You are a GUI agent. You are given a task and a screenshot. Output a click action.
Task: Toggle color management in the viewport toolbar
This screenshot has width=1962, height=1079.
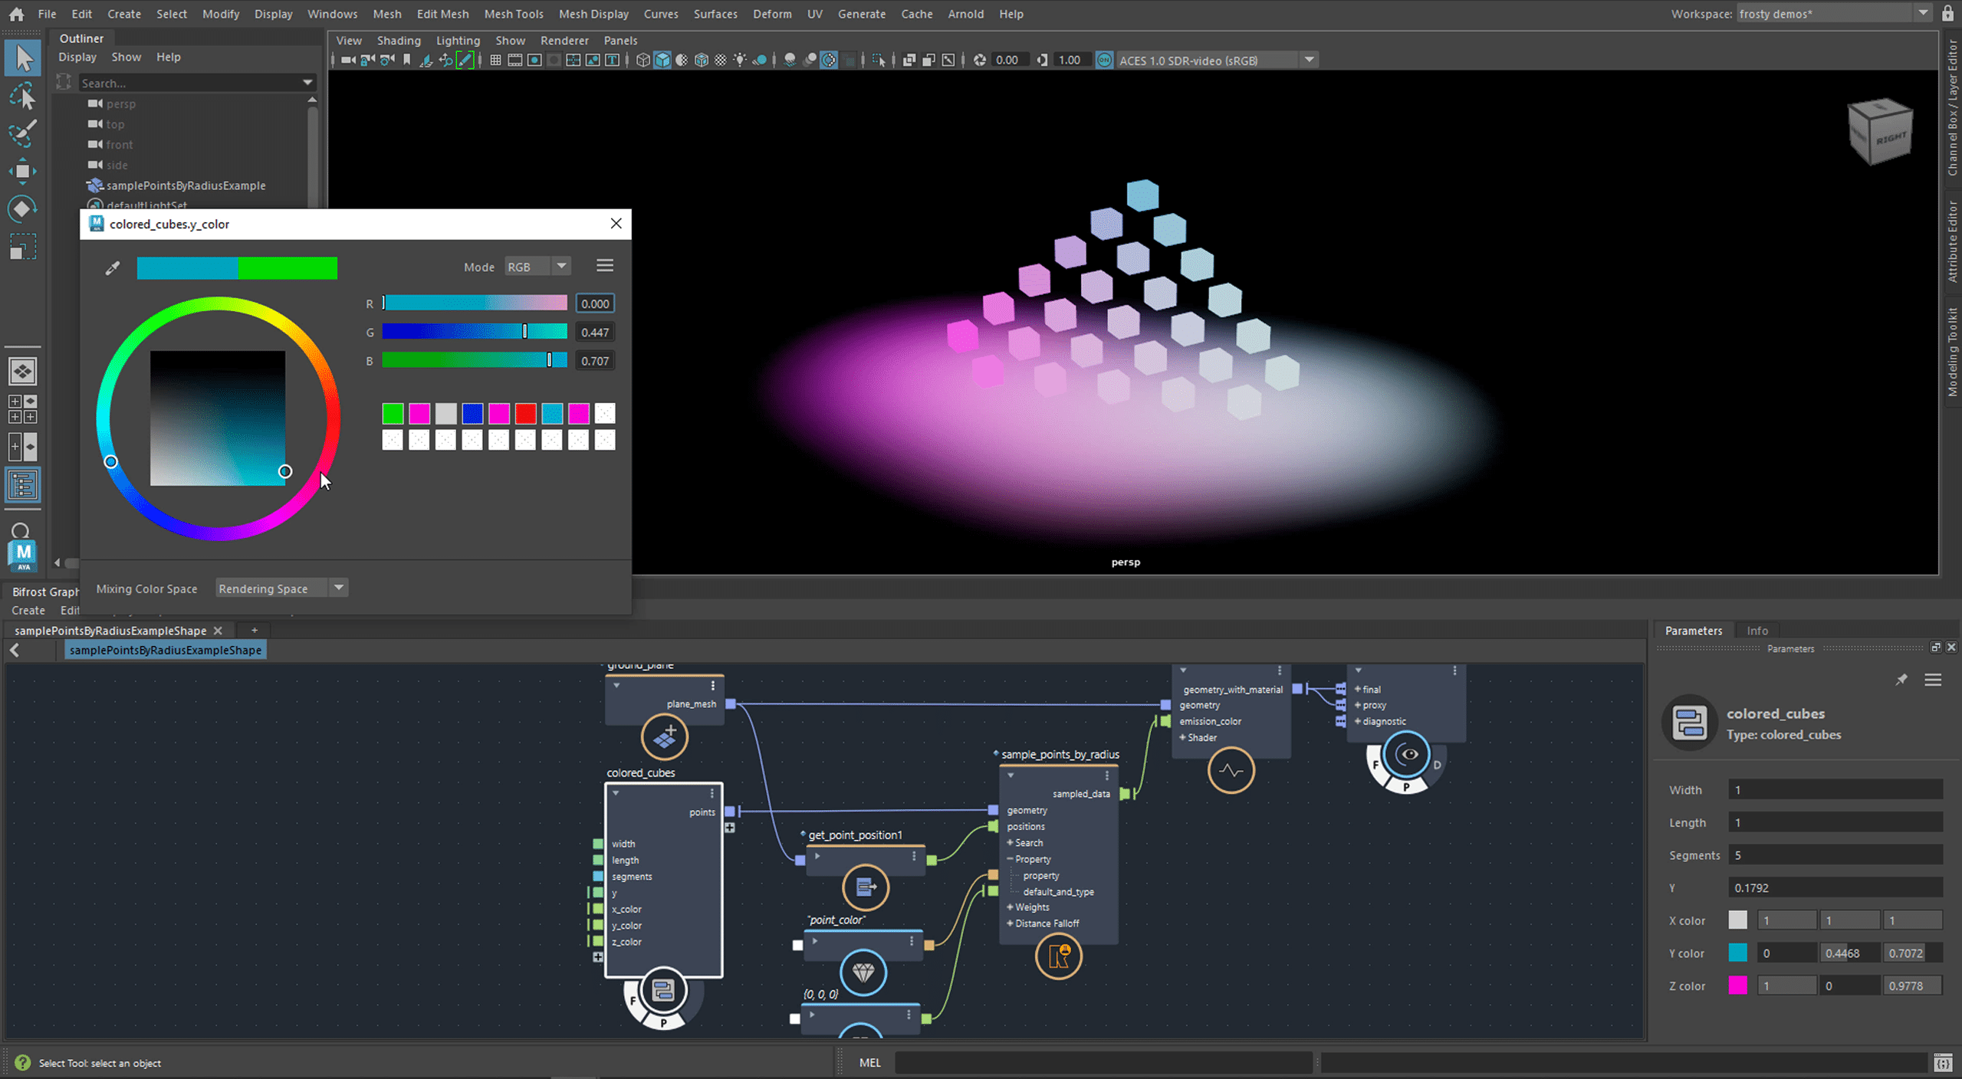click(x=1104, y=61)
